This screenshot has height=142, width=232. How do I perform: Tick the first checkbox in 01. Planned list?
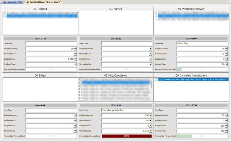coord(5,13)
